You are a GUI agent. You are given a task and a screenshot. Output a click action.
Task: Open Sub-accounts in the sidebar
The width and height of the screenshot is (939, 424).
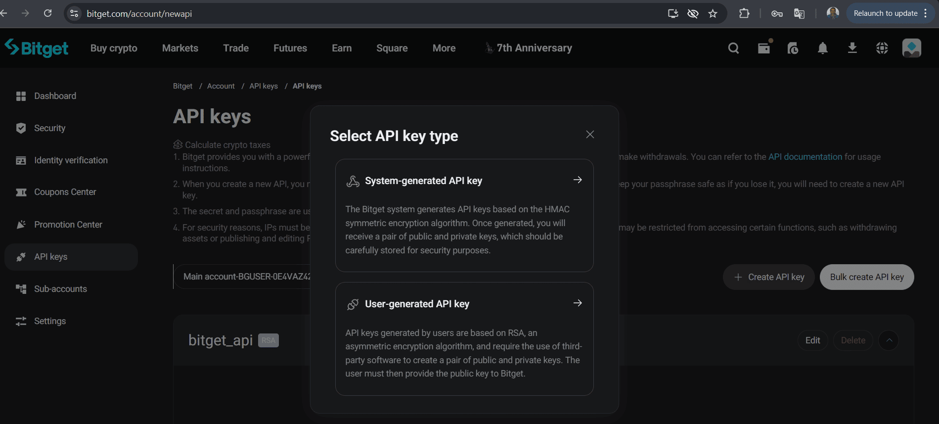[x=71, y=289]
